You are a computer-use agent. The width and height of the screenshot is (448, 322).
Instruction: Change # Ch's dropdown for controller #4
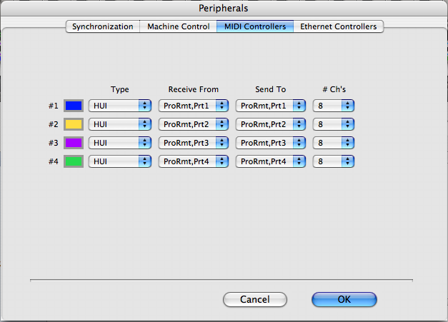(x=334, y=161)
